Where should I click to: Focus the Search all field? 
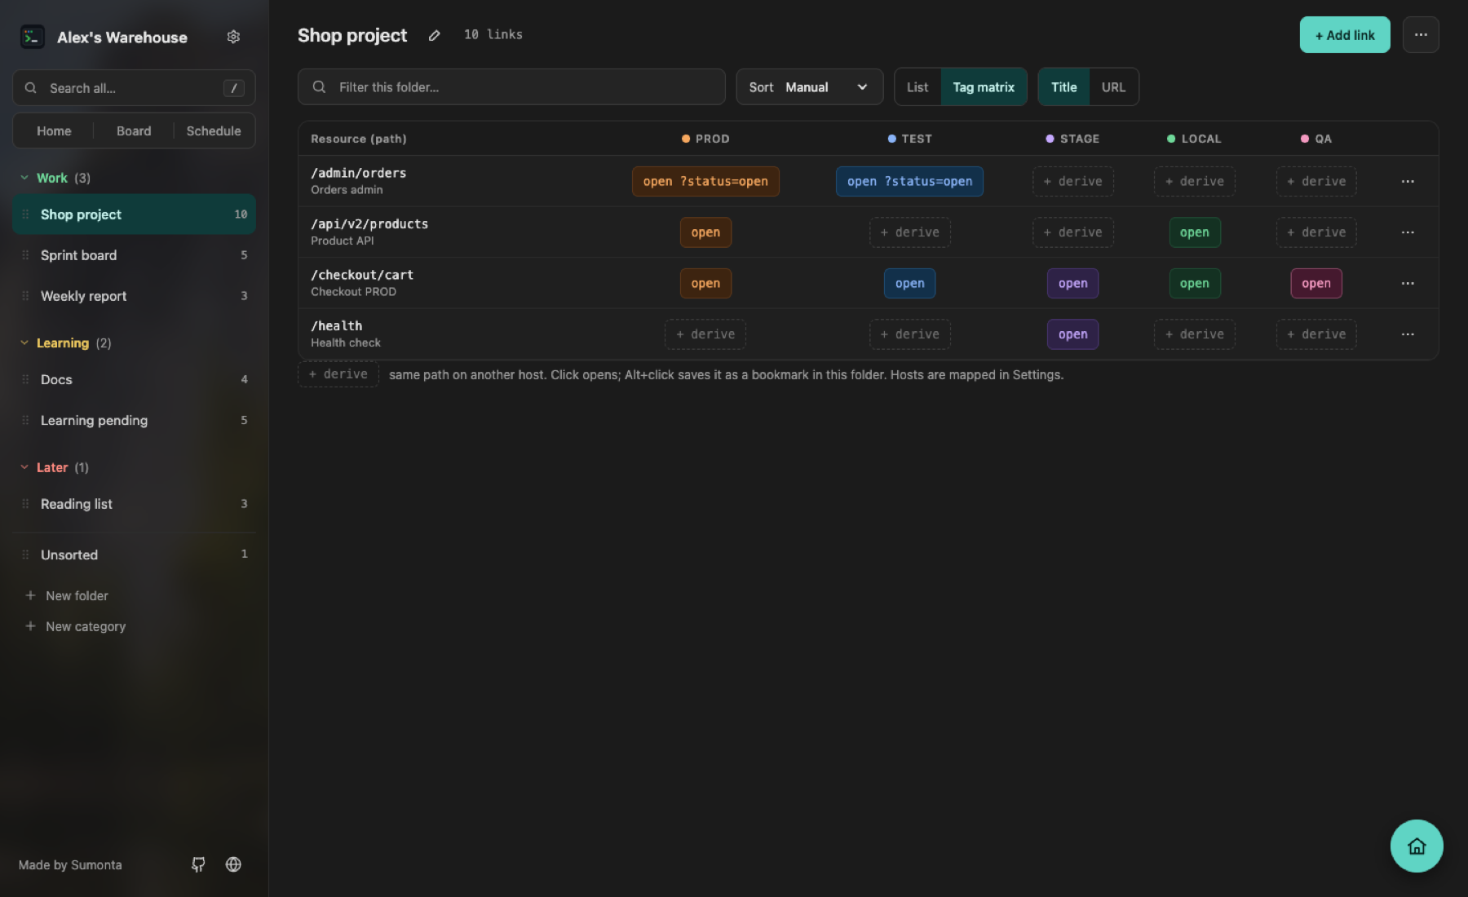[x=134, y=88]
